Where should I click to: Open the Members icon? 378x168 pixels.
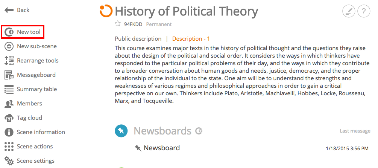pyautogui.click(x=9, y=104)
